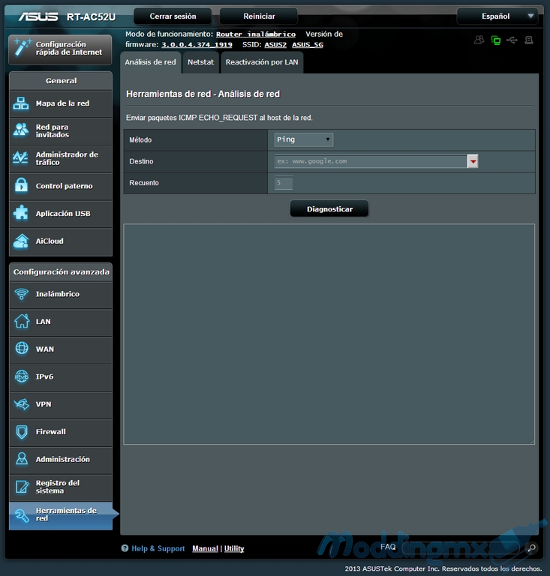The height and width of the screenshot is (576, 550).
Task: Click the guest network status icon in header
Action: pos(479,40)
